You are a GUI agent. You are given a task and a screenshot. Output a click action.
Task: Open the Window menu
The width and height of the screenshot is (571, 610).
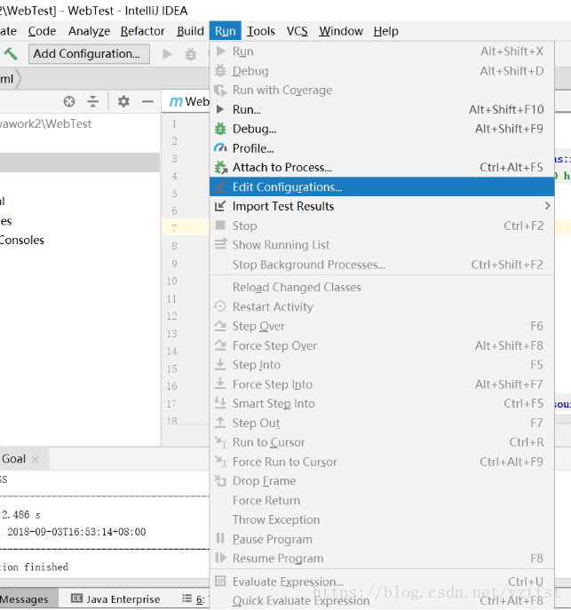341,31
